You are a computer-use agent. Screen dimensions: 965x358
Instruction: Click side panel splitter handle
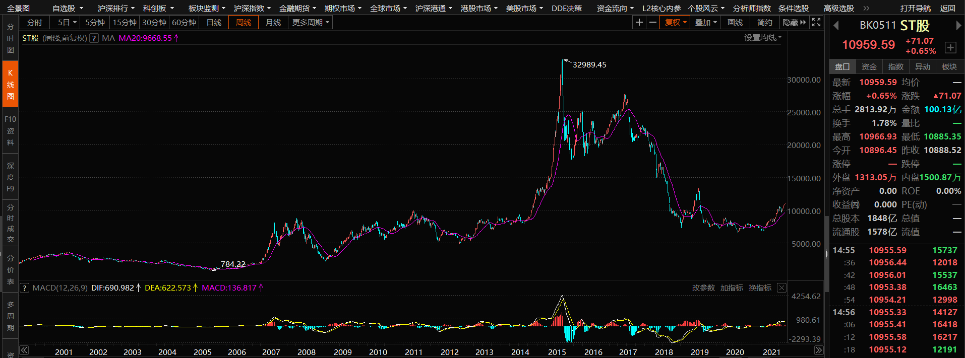click(x=826, y=254)
